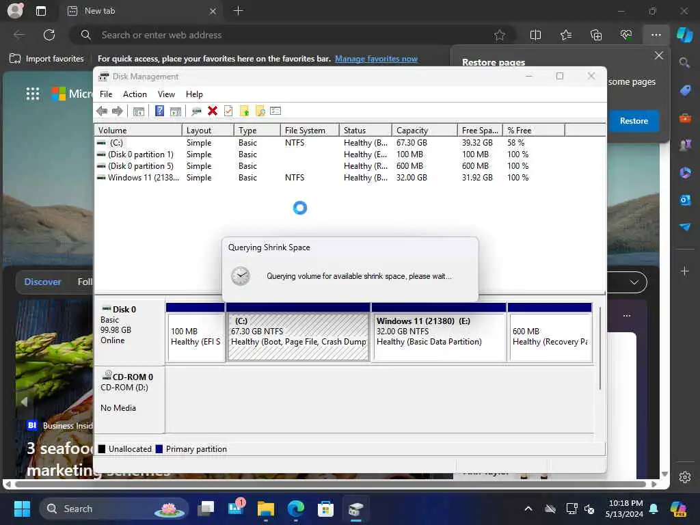Open the Edge profile avatar
The height and width of the screenshot is (525, 700).
[15, 10]
